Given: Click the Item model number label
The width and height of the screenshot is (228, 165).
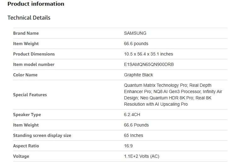Looking at the screenshot, I should click(34, 64).
